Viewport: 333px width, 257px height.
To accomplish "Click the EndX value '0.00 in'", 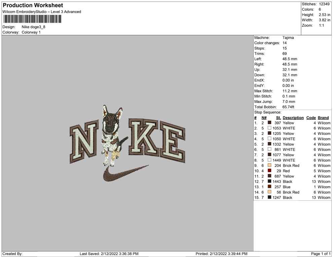I will click(x=288, y=80).
